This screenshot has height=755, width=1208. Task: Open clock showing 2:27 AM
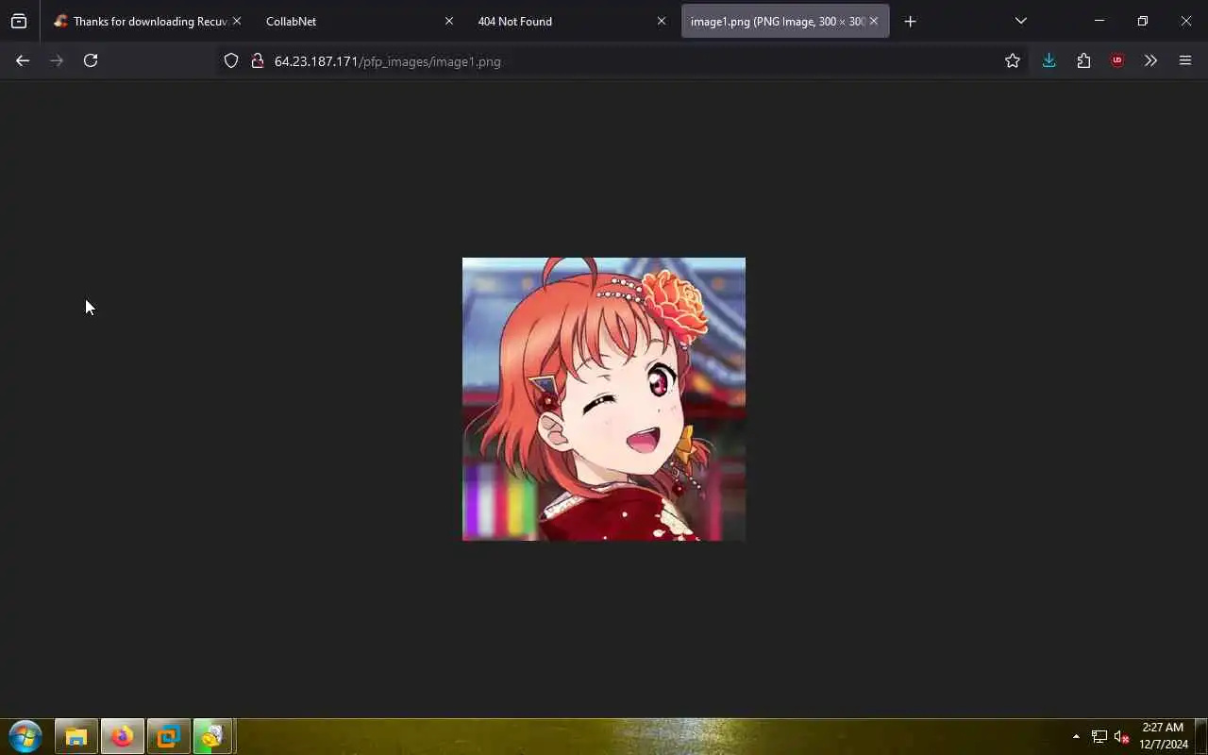(1163, 736)
